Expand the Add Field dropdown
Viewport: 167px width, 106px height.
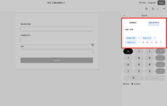[144, 29]
